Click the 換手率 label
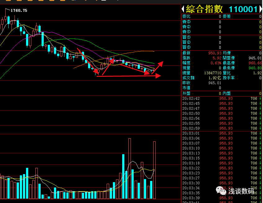 click(229, 78)
